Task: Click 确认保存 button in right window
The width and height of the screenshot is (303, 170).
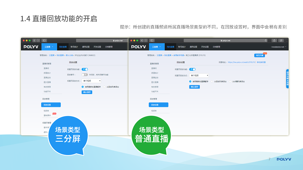Action: [x=194, y=87]
